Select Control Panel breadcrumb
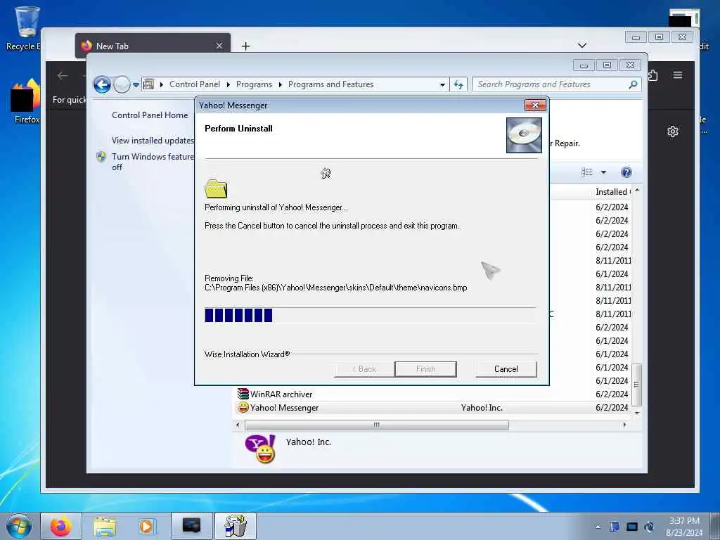Image resolution: width=720 pixels, height=540 pixels. (x=195, y=84)
